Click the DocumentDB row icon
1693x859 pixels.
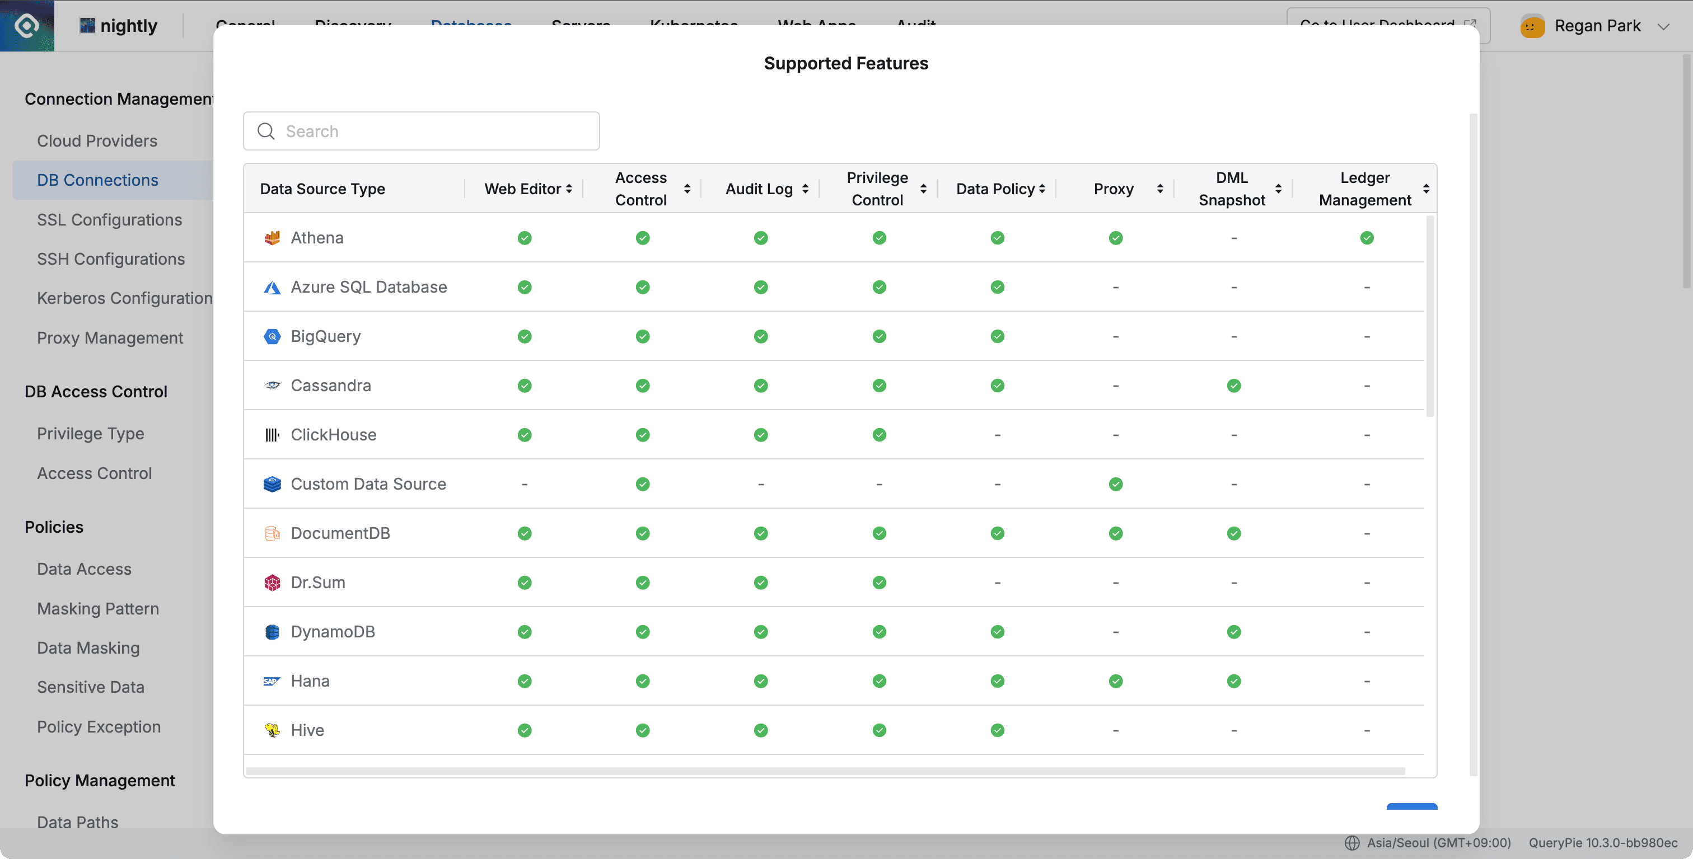click(x=272, y=533)
